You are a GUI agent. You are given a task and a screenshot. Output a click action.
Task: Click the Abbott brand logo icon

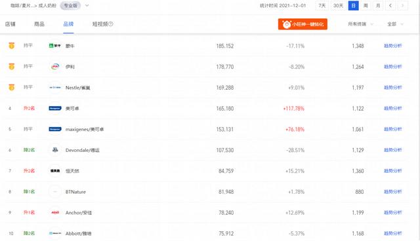tap(55, 233)
